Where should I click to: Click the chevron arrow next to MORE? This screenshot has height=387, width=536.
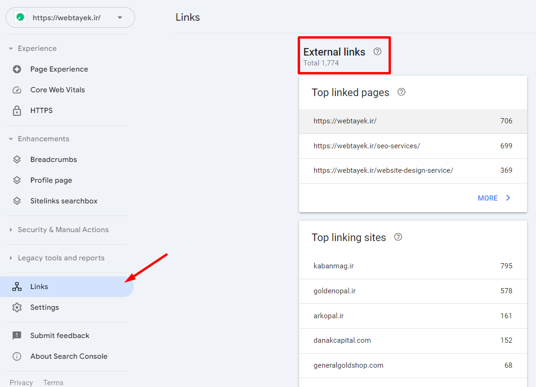pos(508,198)
